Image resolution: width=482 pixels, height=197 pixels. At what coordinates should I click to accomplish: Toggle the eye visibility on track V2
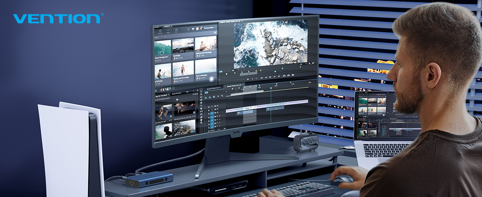tap(218, 109)
